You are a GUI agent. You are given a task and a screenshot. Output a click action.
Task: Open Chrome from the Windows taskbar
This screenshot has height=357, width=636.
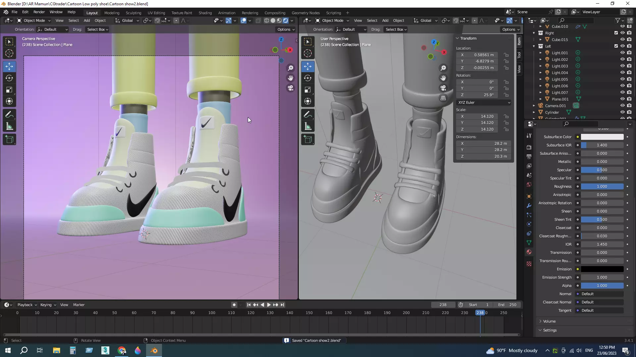[122, 351]
